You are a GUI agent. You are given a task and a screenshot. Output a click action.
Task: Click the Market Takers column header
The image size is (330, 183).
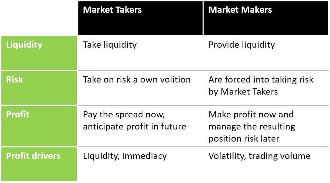pos(112,10)
